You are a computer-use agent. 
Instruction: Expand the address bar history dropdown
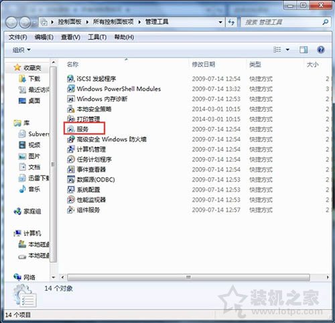(220, 22)
